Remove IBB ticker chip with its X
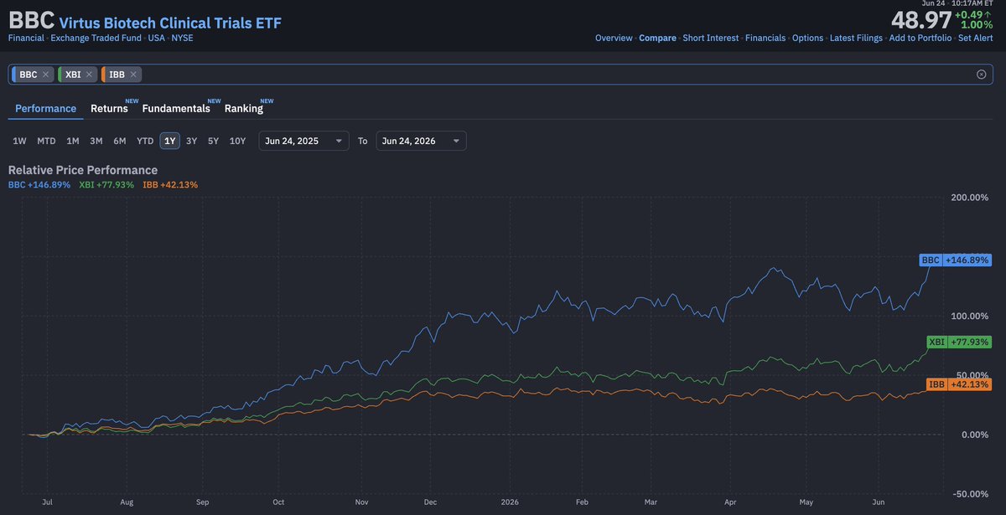 click(x=132, y=75)
